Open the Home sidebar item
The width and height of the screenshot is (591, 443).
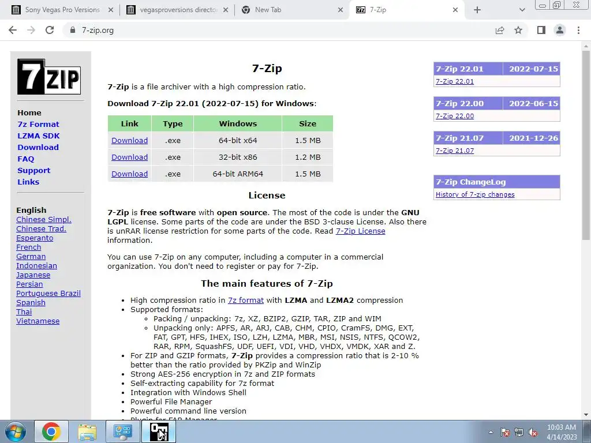(x=29, y=112)
